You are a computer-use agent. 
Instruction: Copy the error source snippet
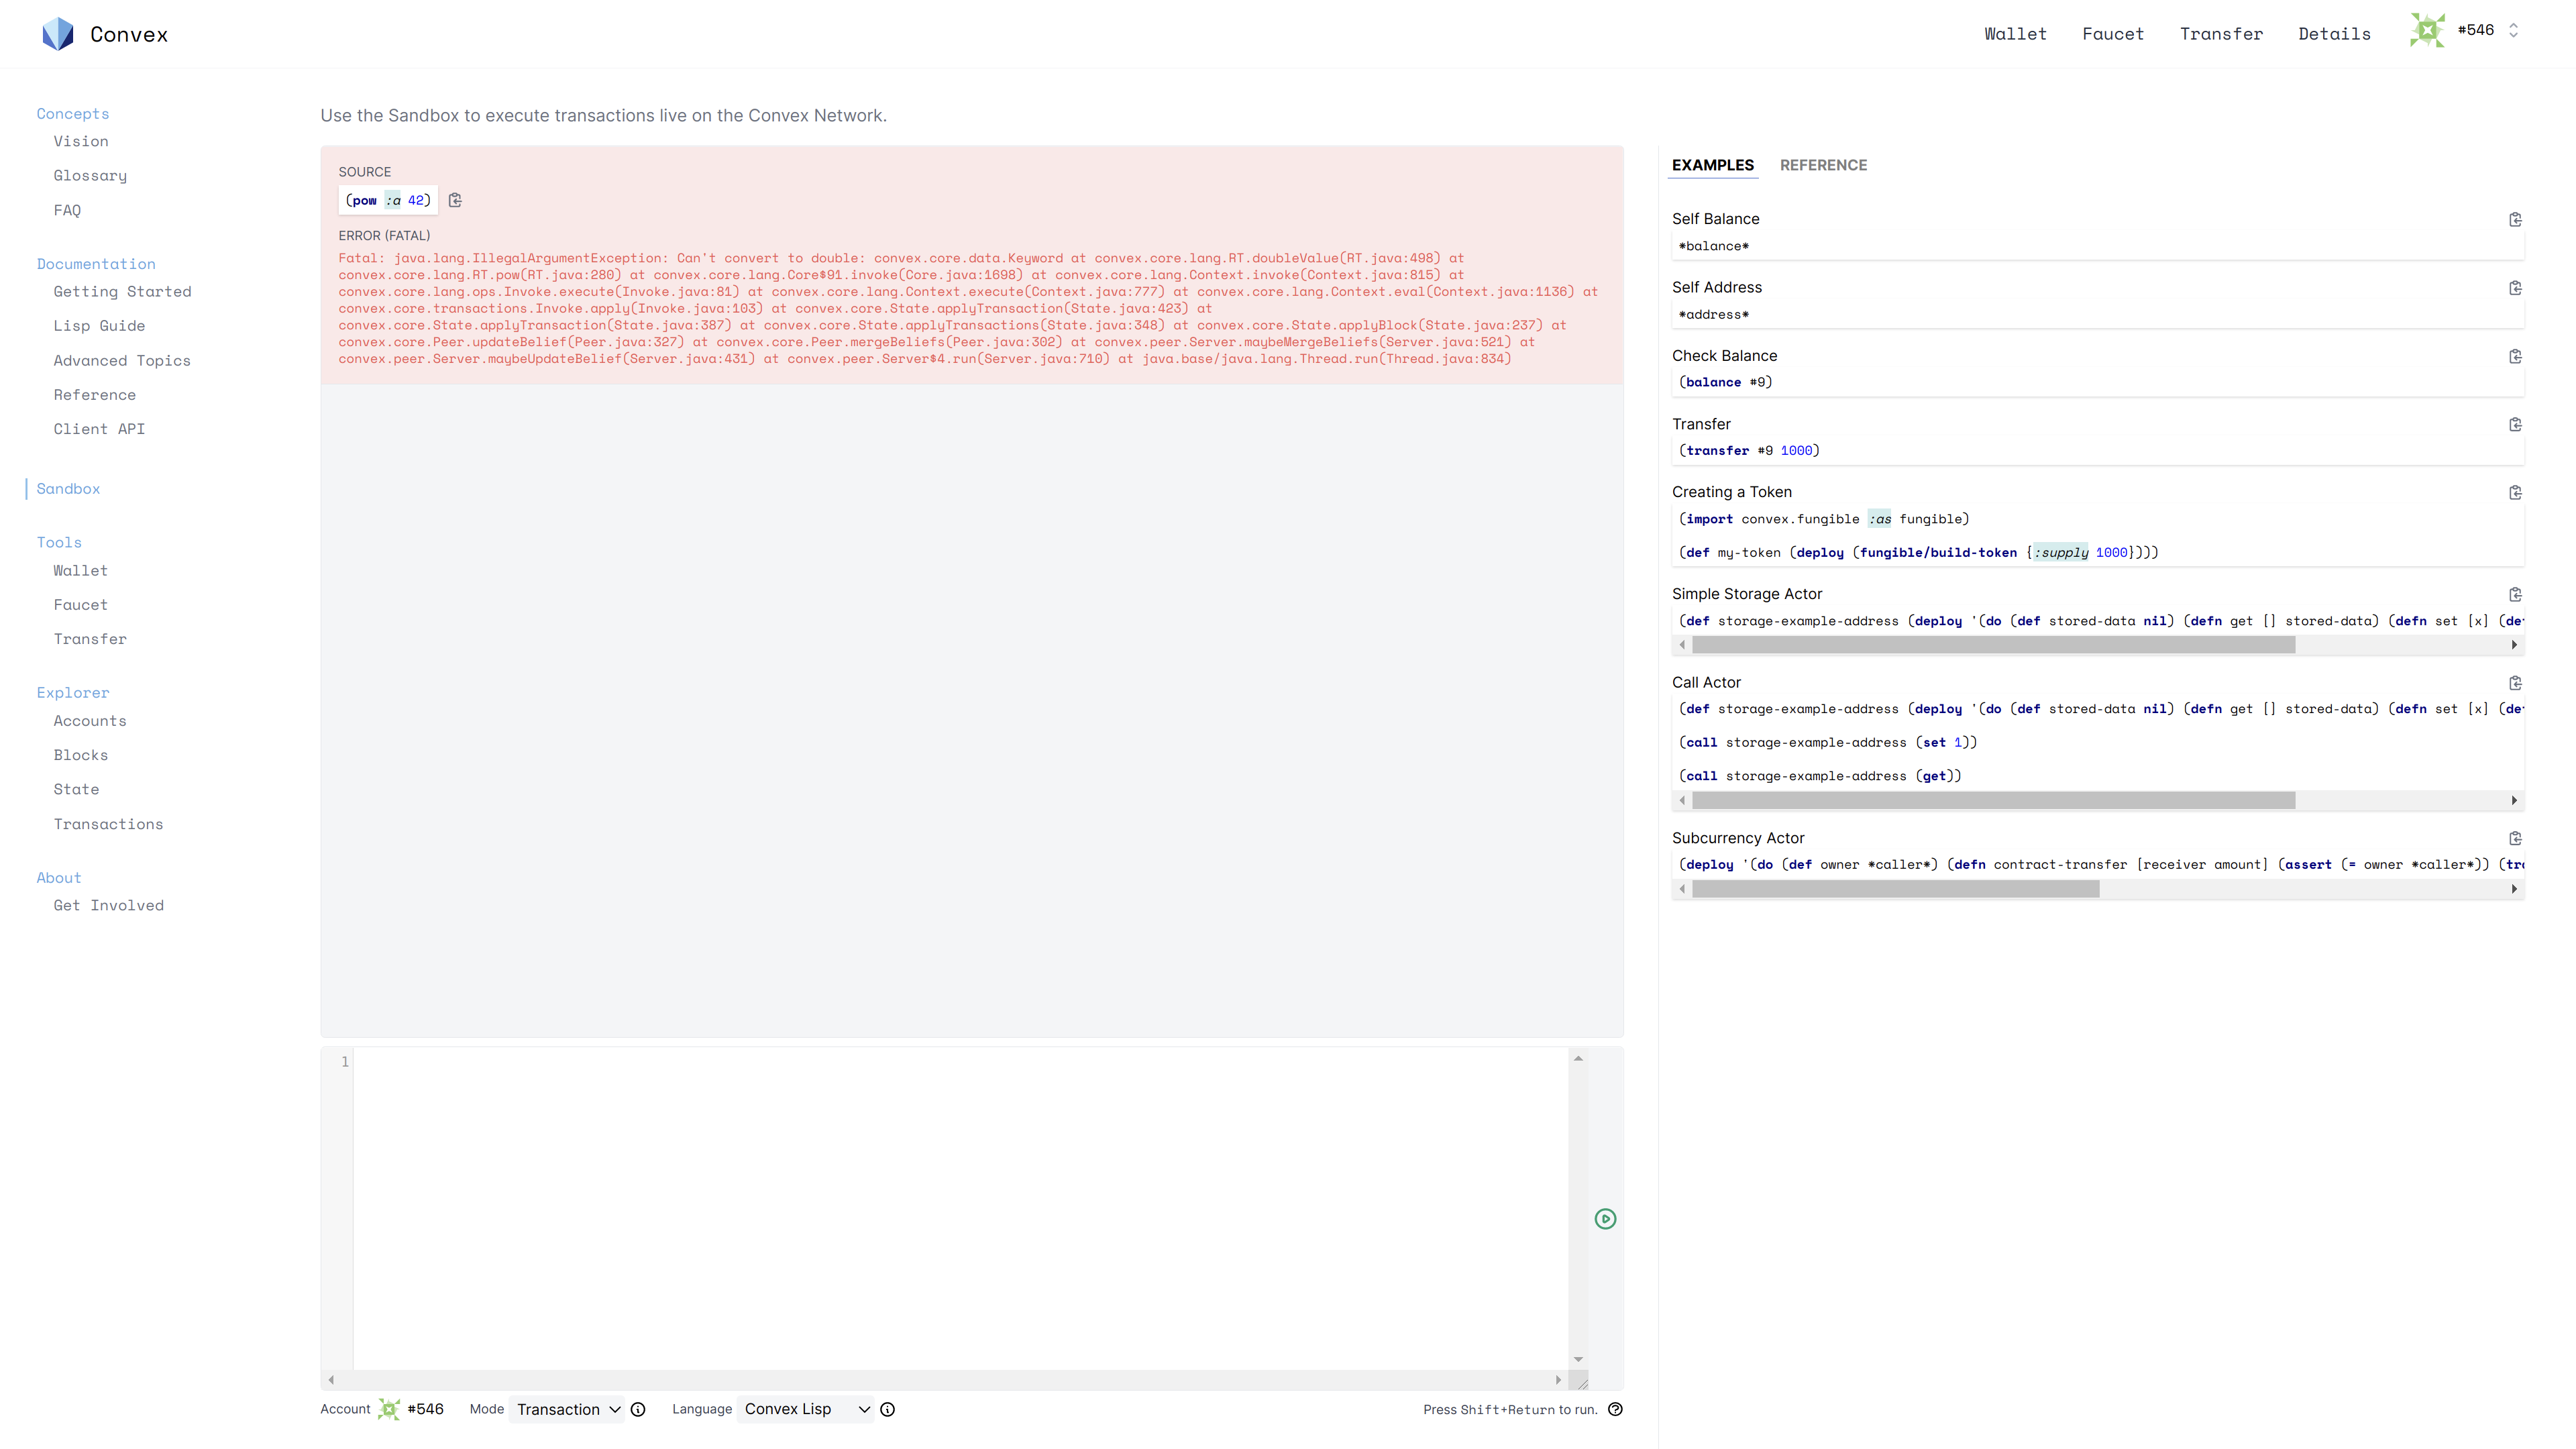(x=456, y=200)
